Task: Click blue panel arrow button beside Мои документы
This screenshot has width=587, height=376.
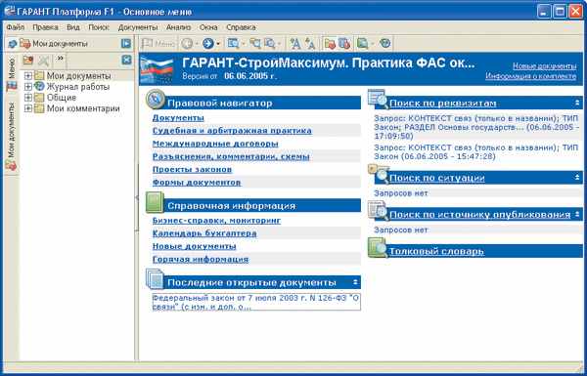Action: pos(126,43)
